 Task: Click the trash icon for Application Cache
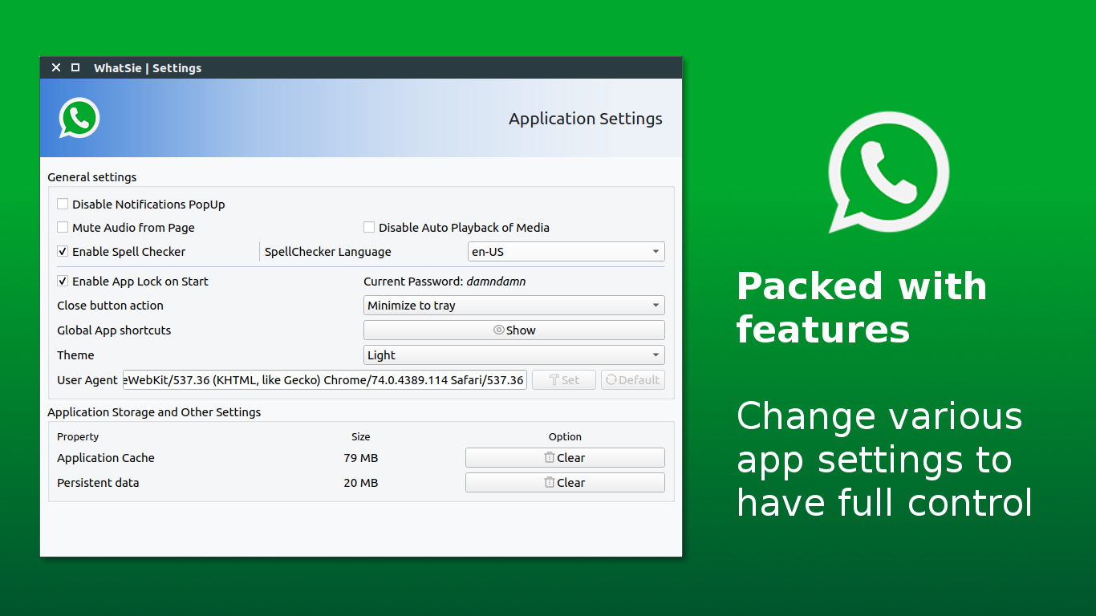pyautogui.click(x=550, y=458)
